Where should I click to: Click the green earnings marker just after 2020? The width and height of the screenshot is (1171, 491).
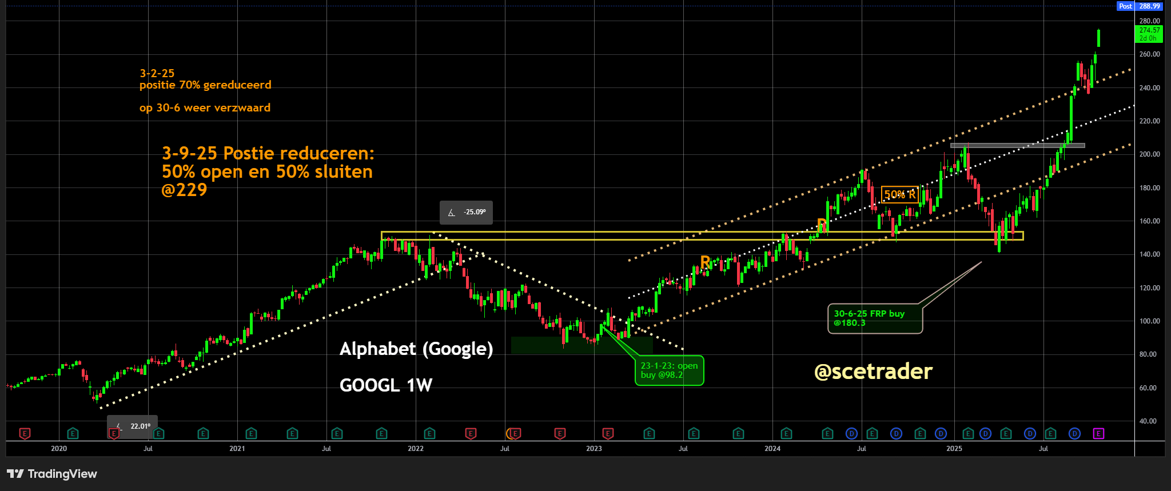(x=73, y=434)
